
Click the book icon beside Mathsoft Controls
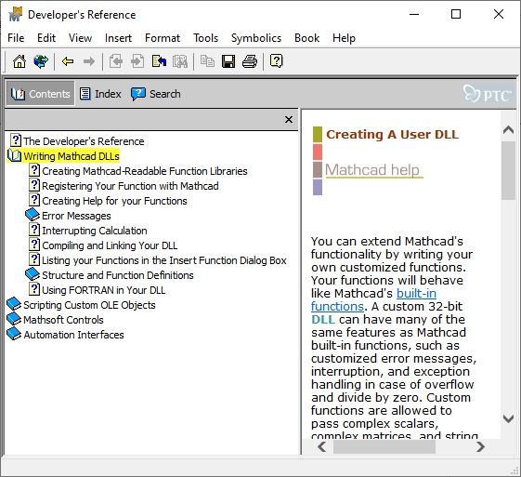pos(14,319)
